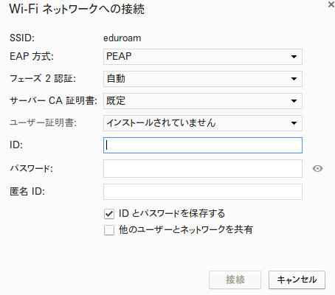Viewport: 335px width, 295px height.
Task: Open the サーバー CA 証明書 dropdown
Action: coord(203,101)
